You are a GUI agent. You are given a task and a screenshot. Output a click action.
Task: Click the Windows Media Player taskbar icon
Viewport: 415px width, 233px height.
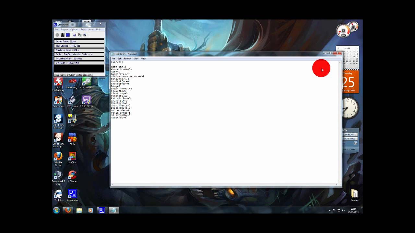tap(90, 210)
